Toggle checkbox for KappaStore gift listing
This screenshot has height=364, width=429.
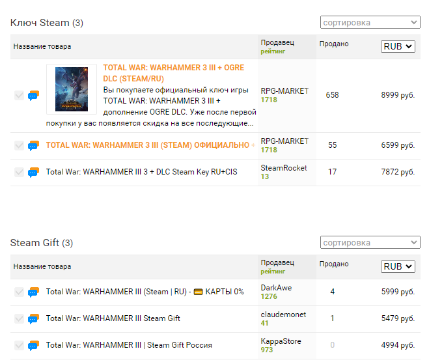click(x=19, y=346)
